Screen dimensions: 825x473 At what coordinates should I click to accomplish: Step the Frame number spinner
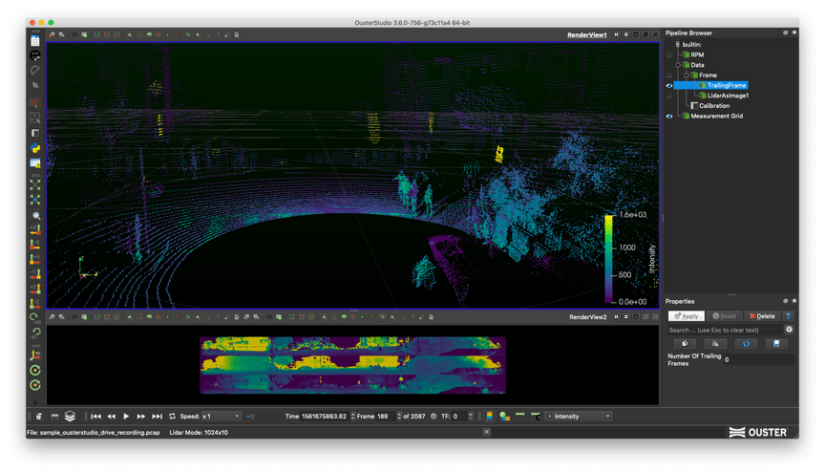click(399, 416)
